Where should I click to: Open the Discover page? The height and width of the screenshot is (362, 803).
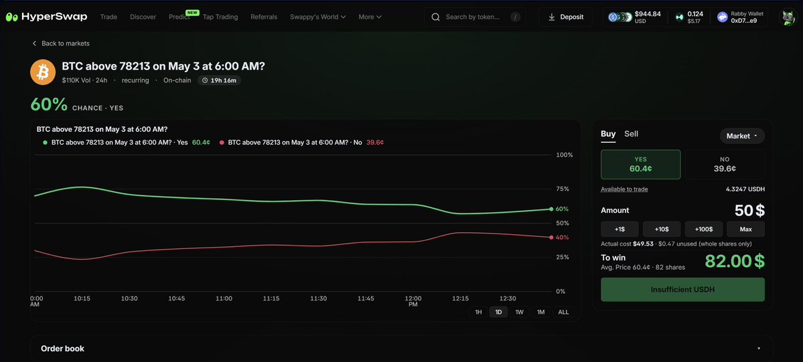click(x=143, y=17)
